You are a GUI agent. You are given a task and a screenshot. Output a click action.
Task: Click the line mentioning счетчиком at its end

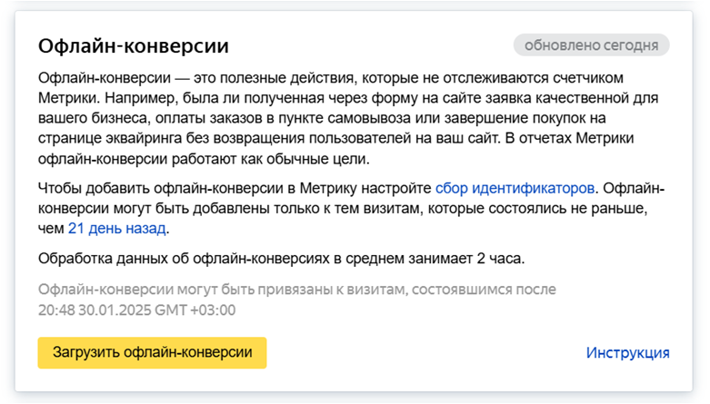pos(331,78)
